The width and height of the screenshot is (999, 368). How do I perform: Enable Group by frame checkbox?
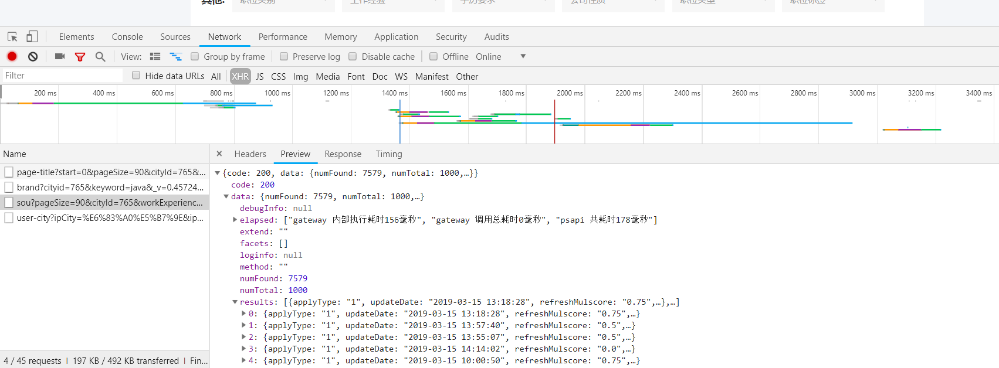pyautogui.click(x=195, y=56)
